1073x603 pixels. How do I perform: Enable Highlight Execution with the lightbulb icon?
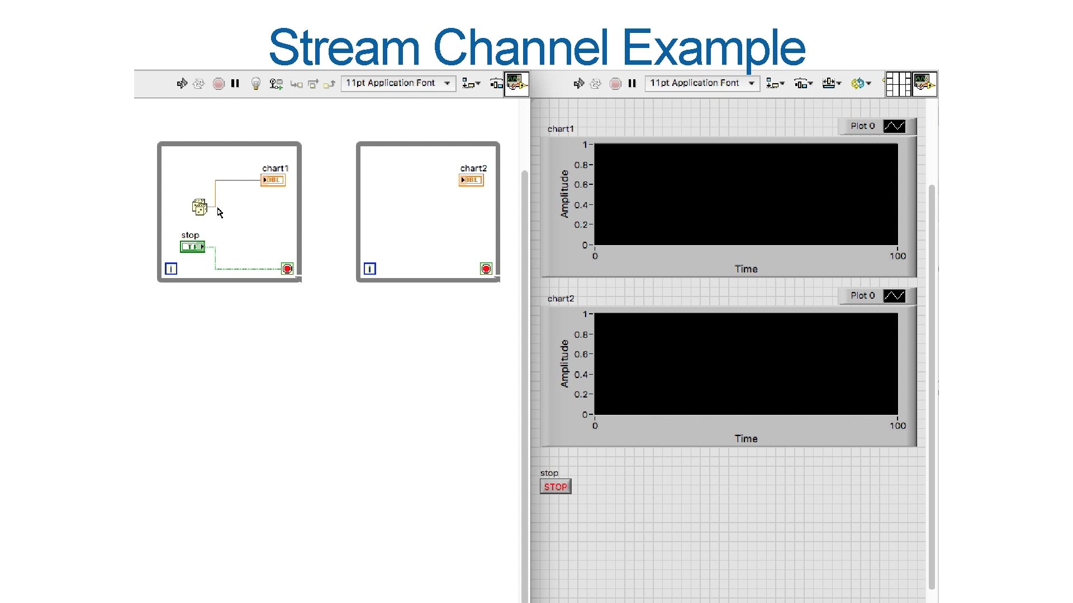point(256,84)
